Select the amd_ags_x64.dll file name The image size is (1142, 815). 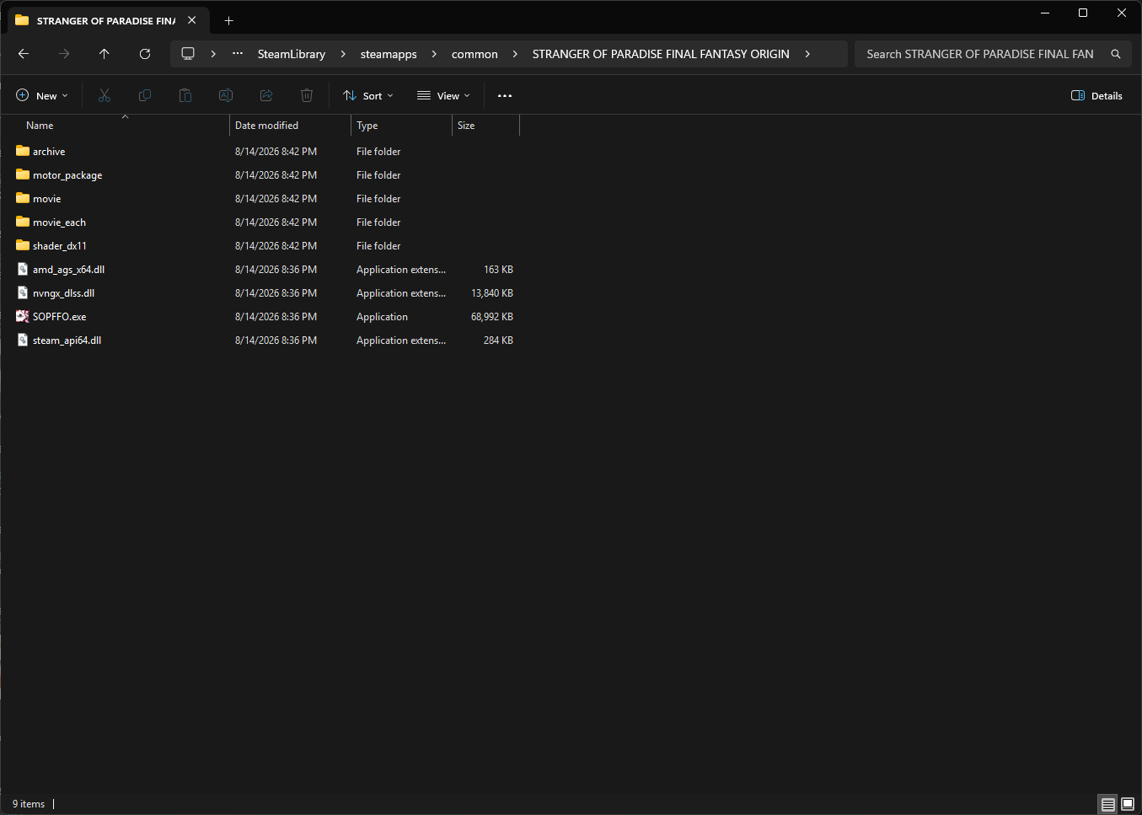point(69,270)
